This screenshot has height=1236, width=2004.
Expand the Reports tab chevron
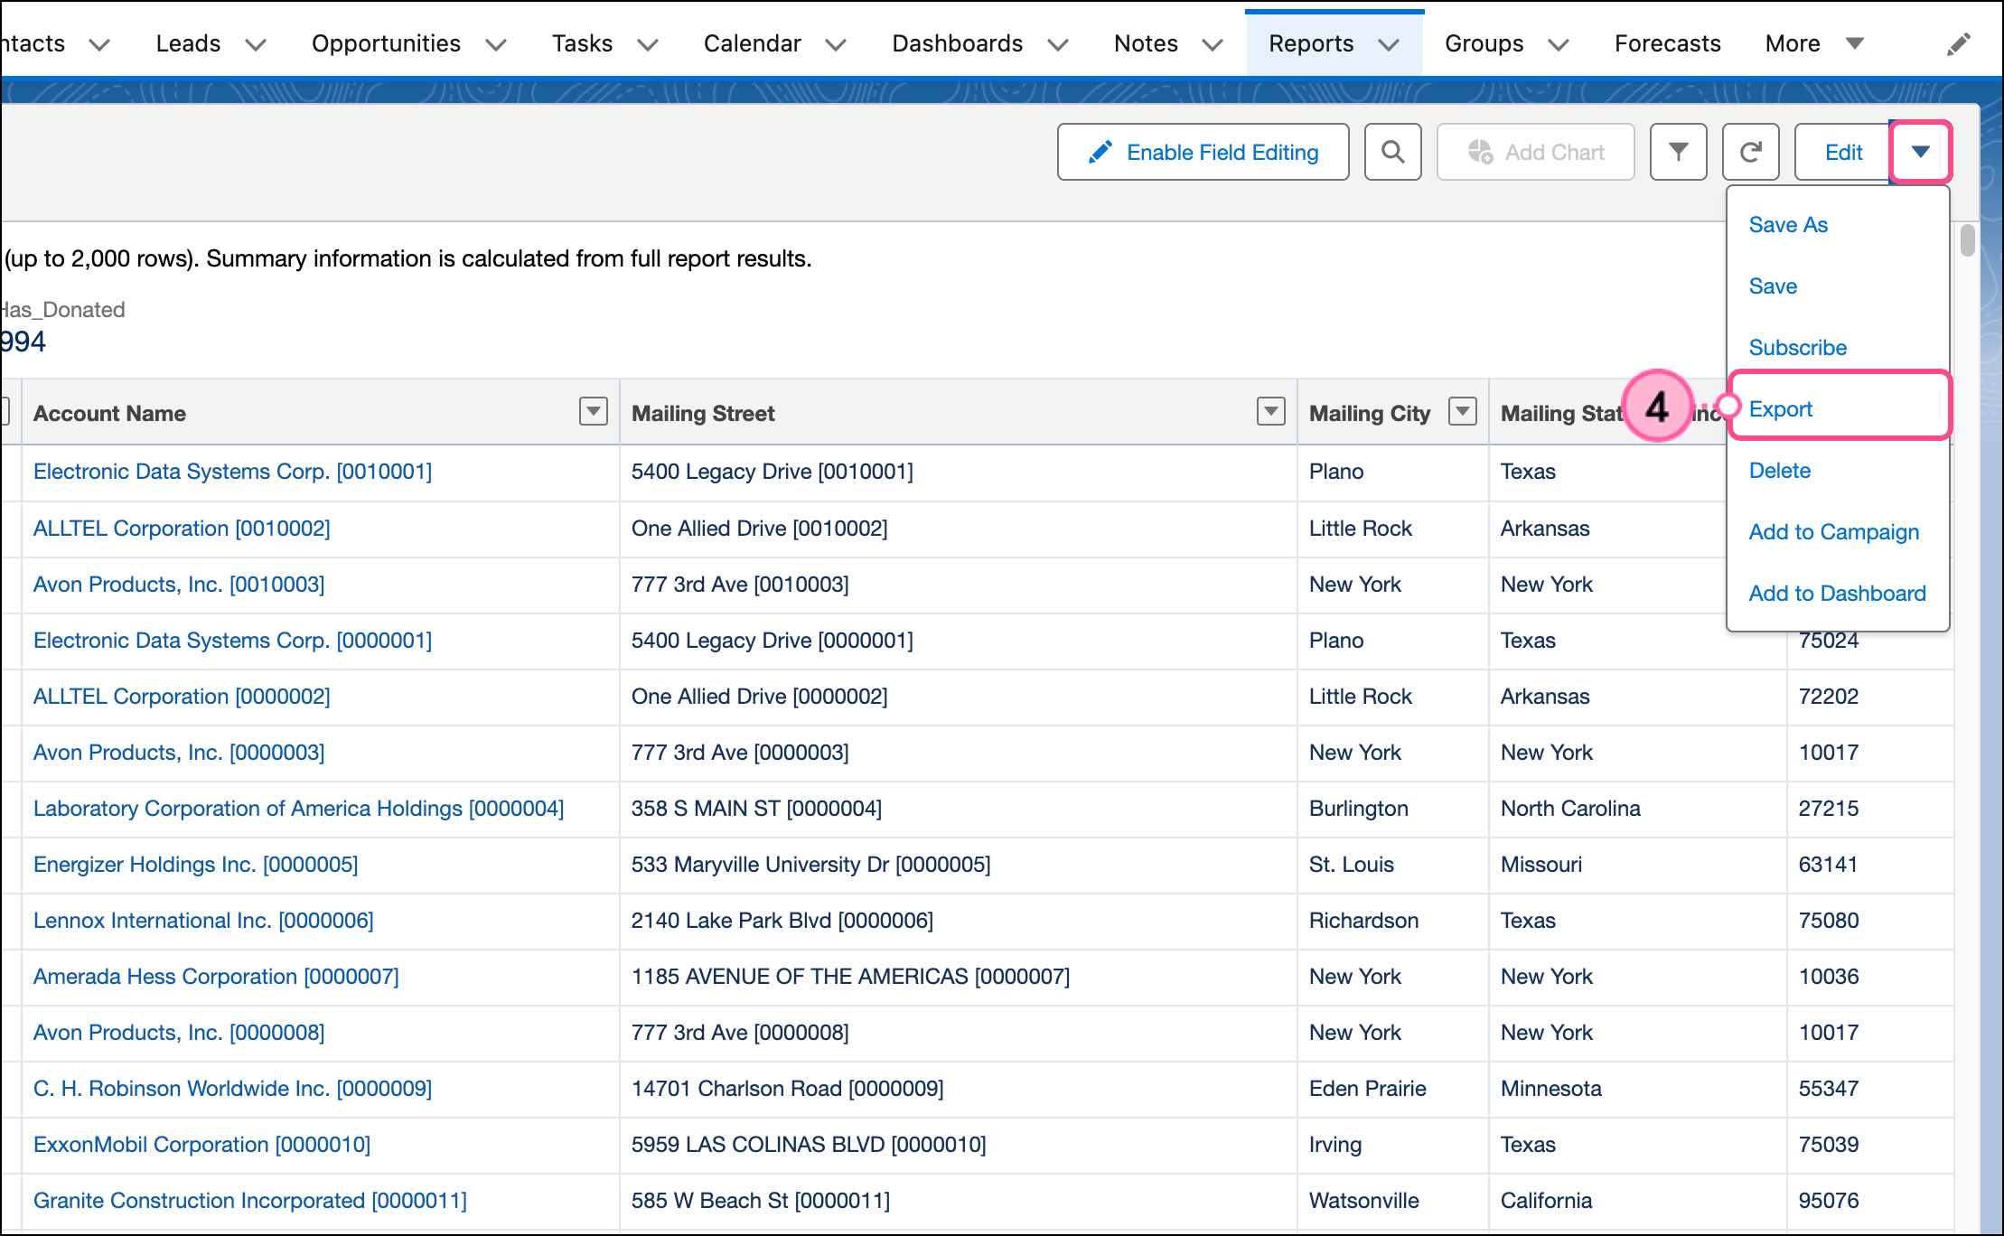pos(1389,44)
